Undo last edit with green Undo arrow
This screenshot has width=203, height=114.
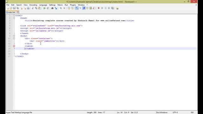[x=44, y=8]
